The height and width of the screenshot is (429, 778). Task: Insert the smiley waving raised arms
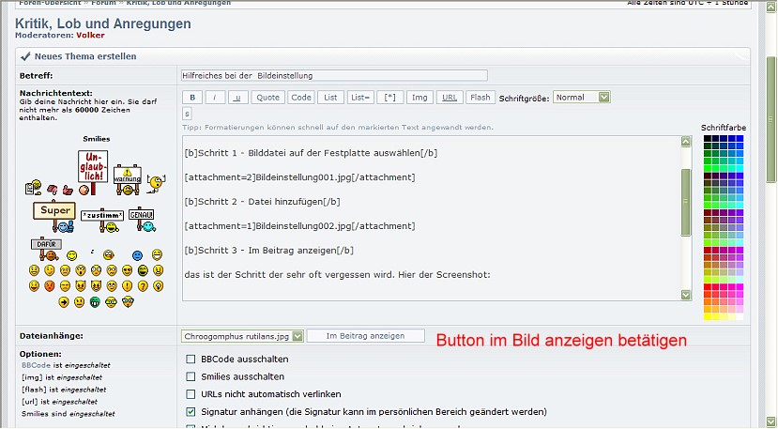tap(157, 183)
